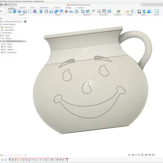The image size is (163, 163).
Task: Switch to the SHEET METAL tab
Action: click(x=44, y=8)
